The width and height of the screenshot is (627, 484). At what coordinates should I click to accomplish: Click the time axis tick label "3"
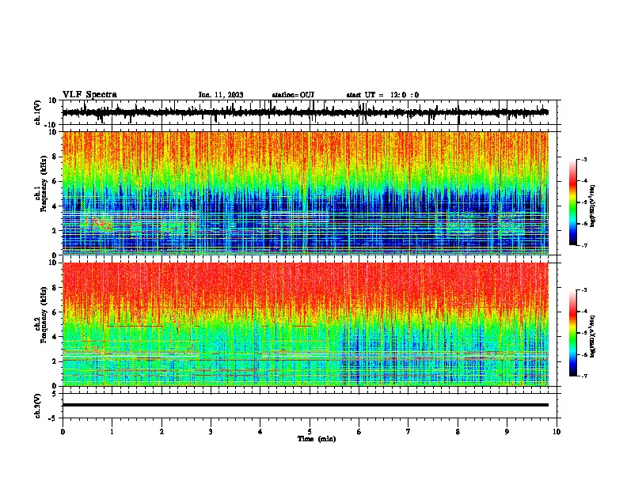211,432
